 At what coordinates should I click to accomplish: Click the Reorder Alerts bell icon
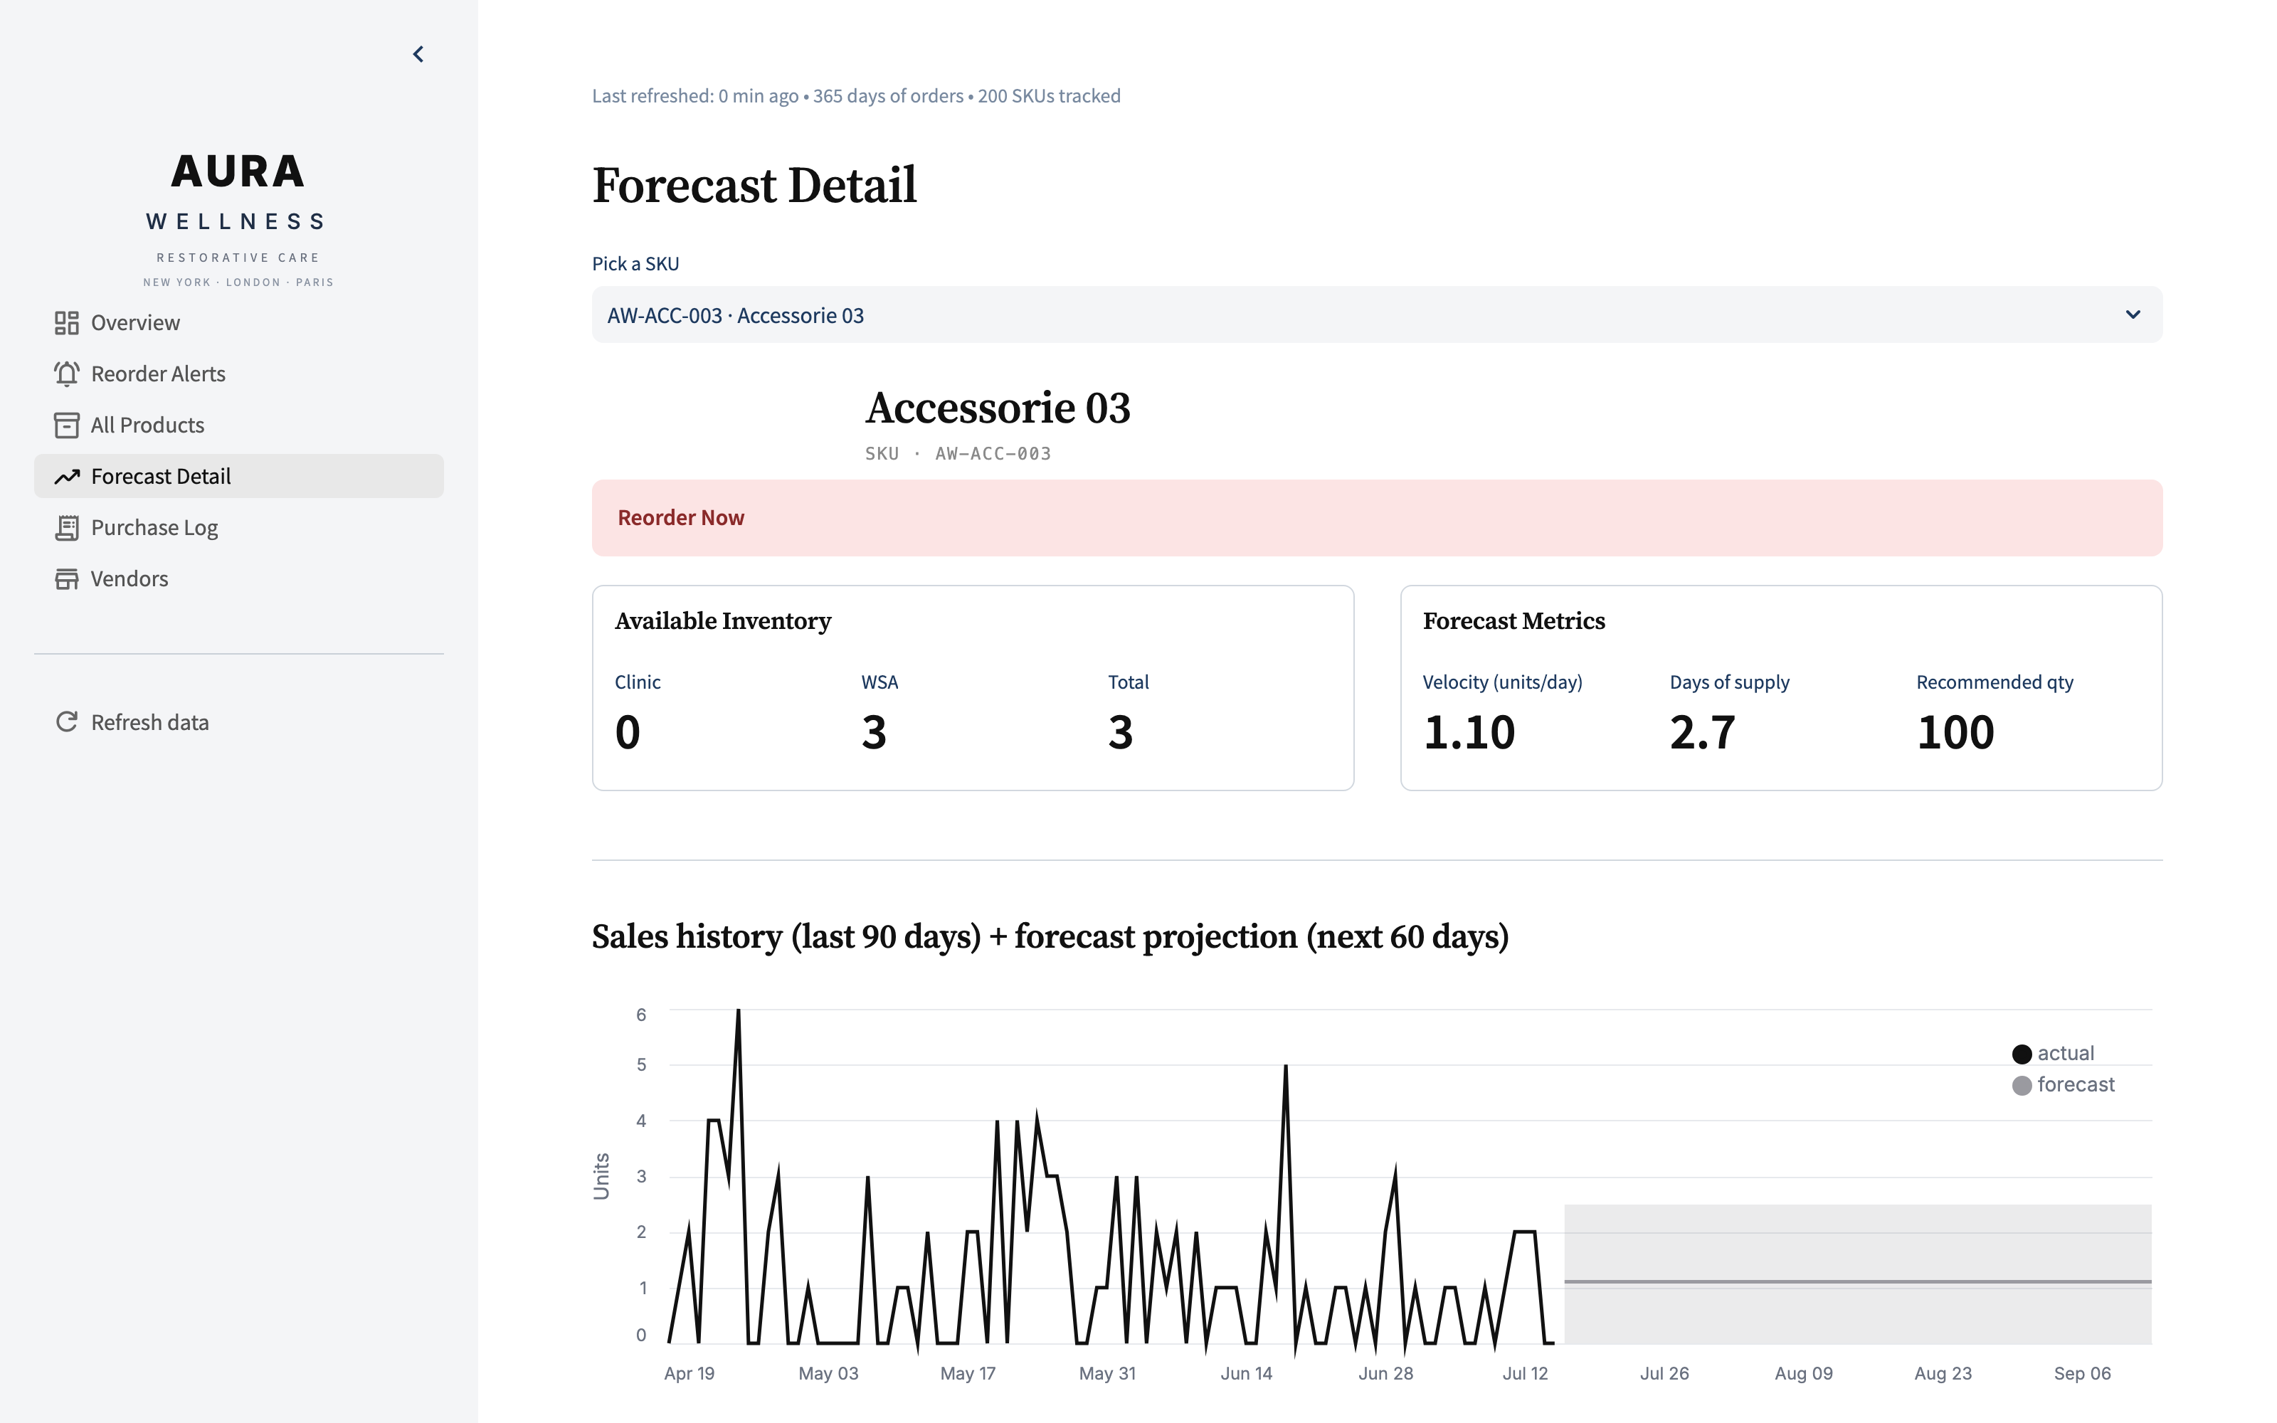[67, 374]
